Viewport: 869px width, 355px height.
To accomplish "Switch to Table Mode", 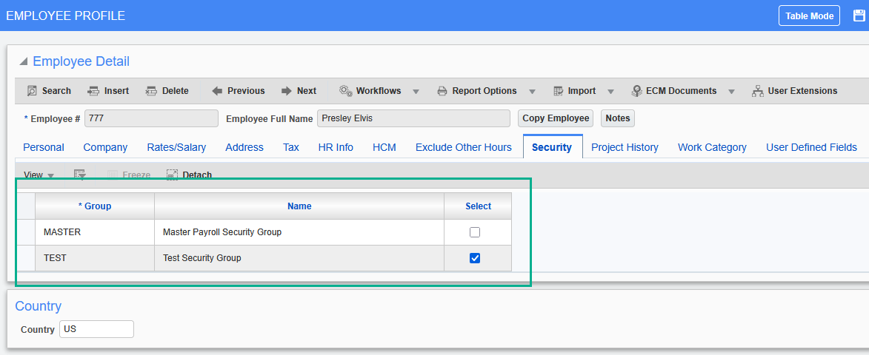I will tap(809, 16).
